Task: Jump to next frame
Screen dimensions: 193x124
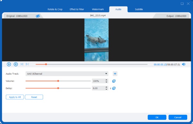Action: [x=27, y=64]
